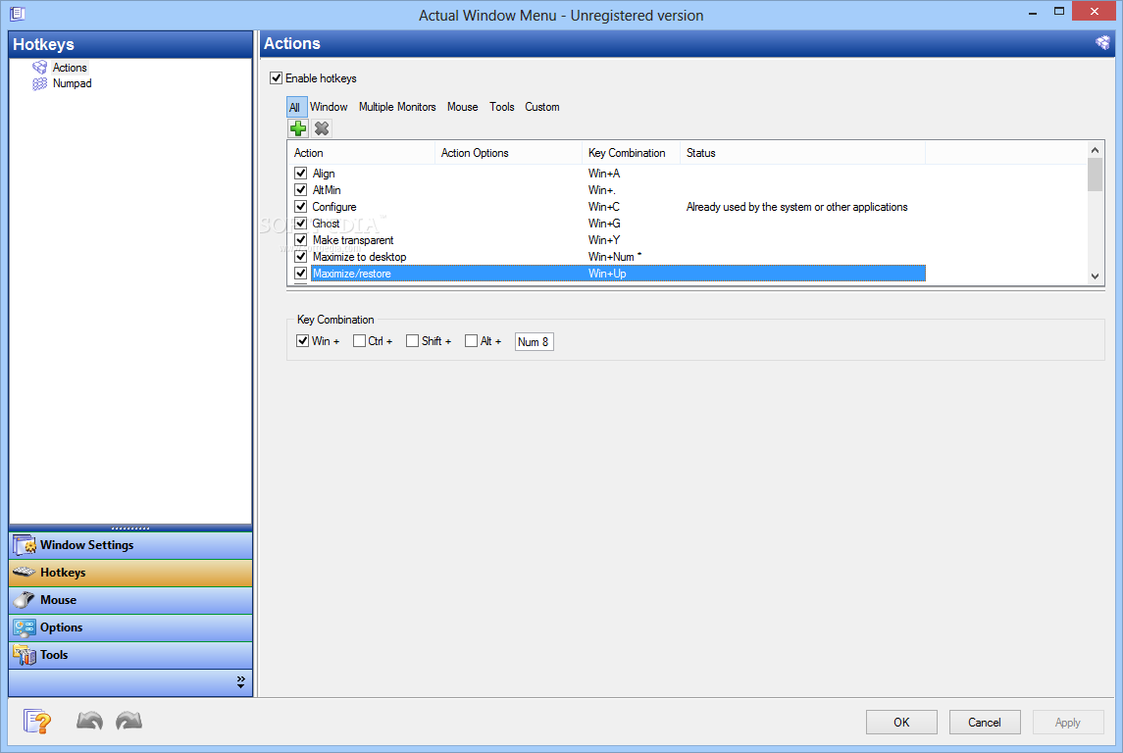Enable the Alt + modifier checkbox
Image resolution: width=1123 pixels, height=753 pixels.
coord(471,340)
